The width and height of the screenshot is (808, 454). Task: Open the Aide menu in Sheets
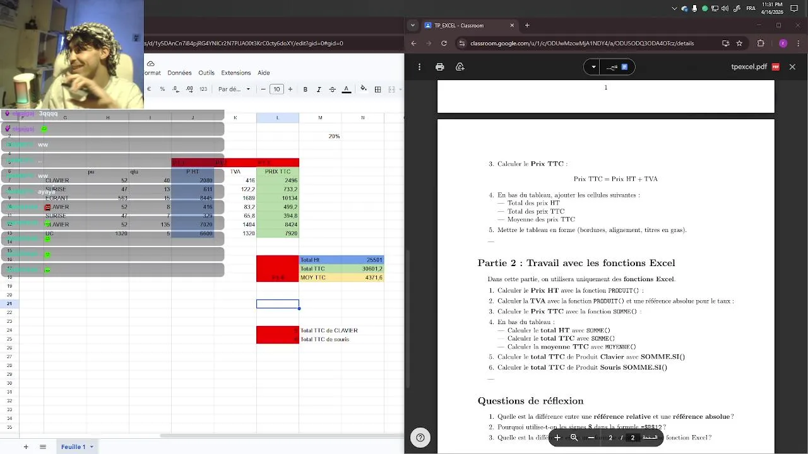[x=264, y=73]
